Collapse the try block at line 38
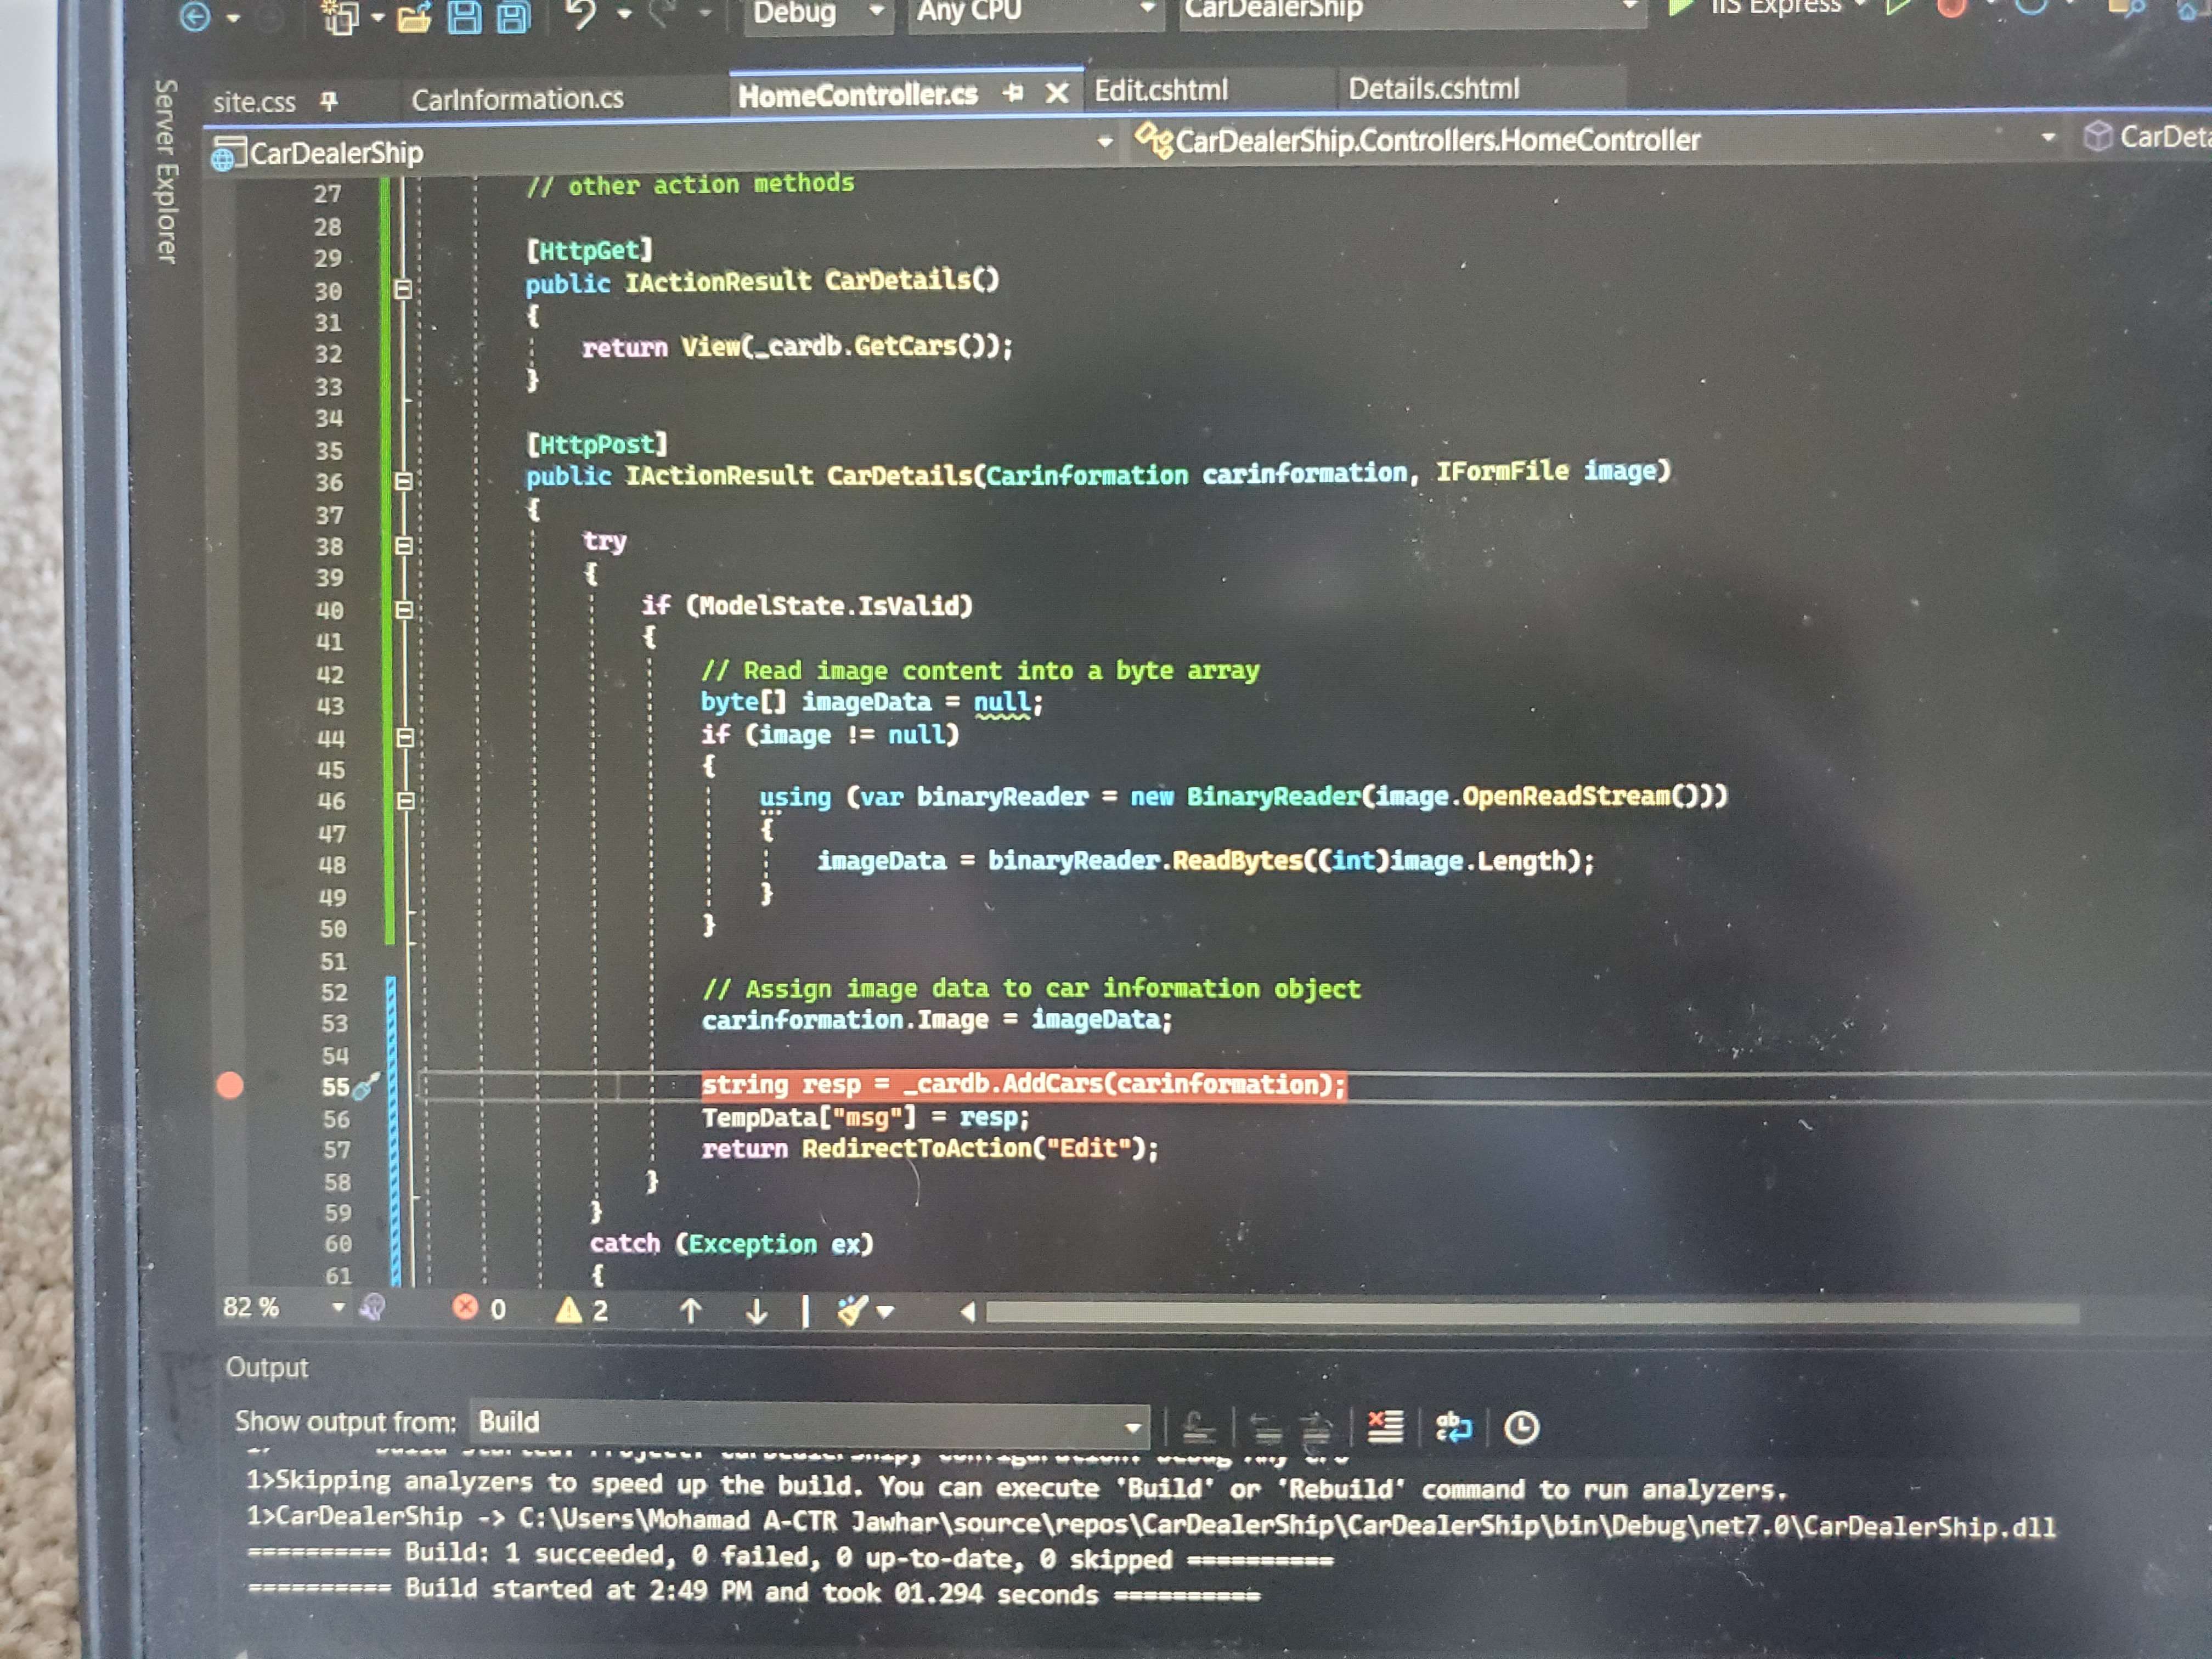2212x1659 pixels. click(x=404, y=546)
